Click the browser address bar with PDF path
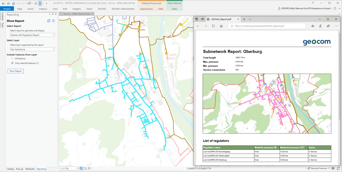The width and height of the screenshot is (342, 172). point(267,26)
